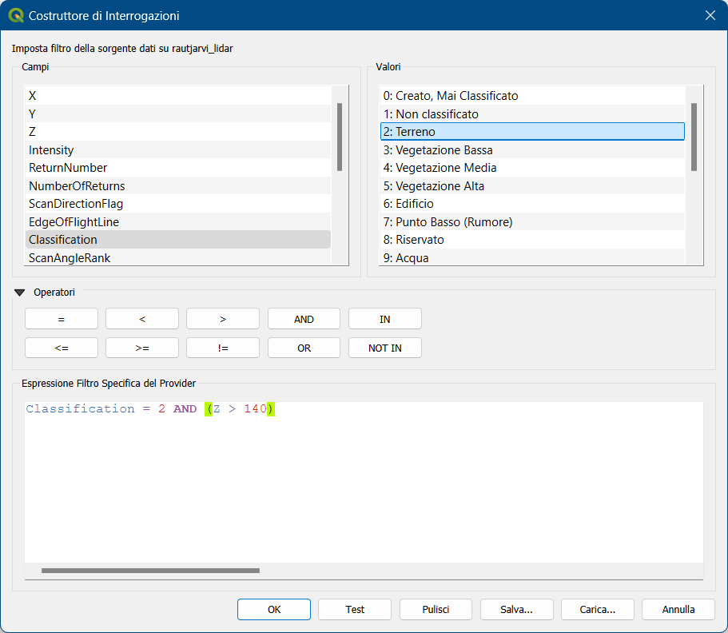Screen dimensions: 728x633
Task: Choose value 4: Vegetazione Media
Action: click(532, 168)
